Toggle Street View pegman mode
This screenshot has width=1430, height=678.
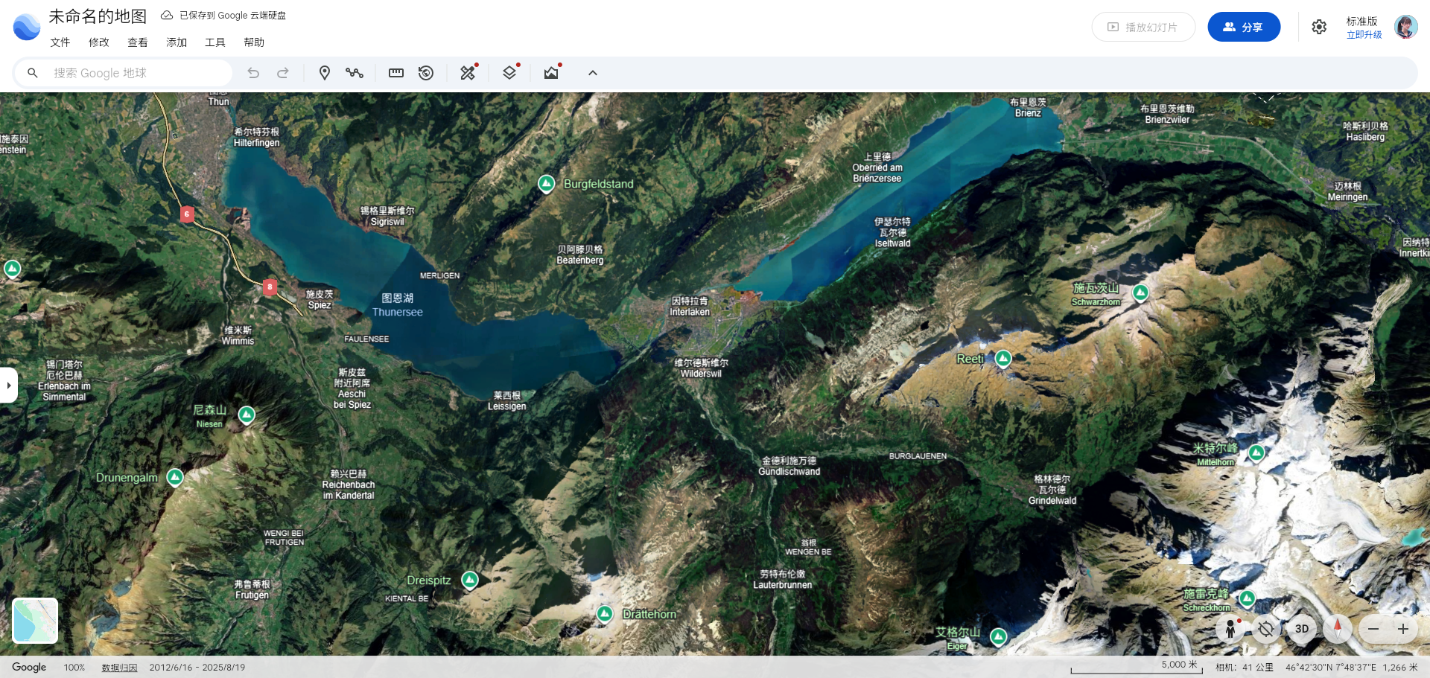(1230, 629)
